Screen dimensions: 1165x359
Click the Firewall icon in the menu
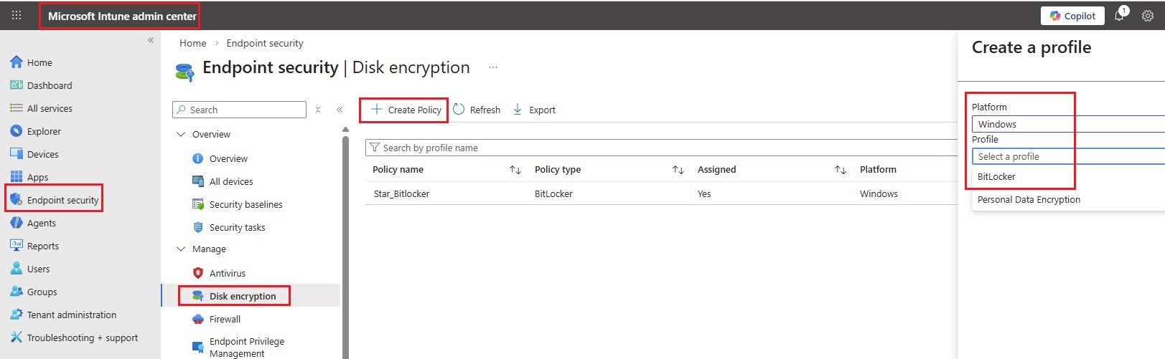pos(198,319)
